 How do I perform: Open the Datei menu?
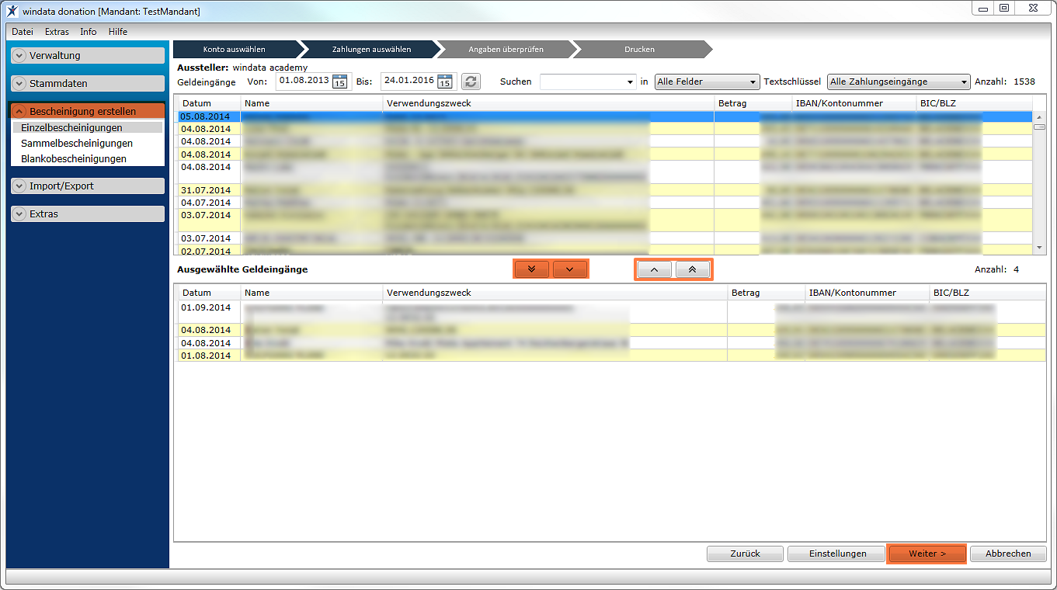(x=23, y=32)
